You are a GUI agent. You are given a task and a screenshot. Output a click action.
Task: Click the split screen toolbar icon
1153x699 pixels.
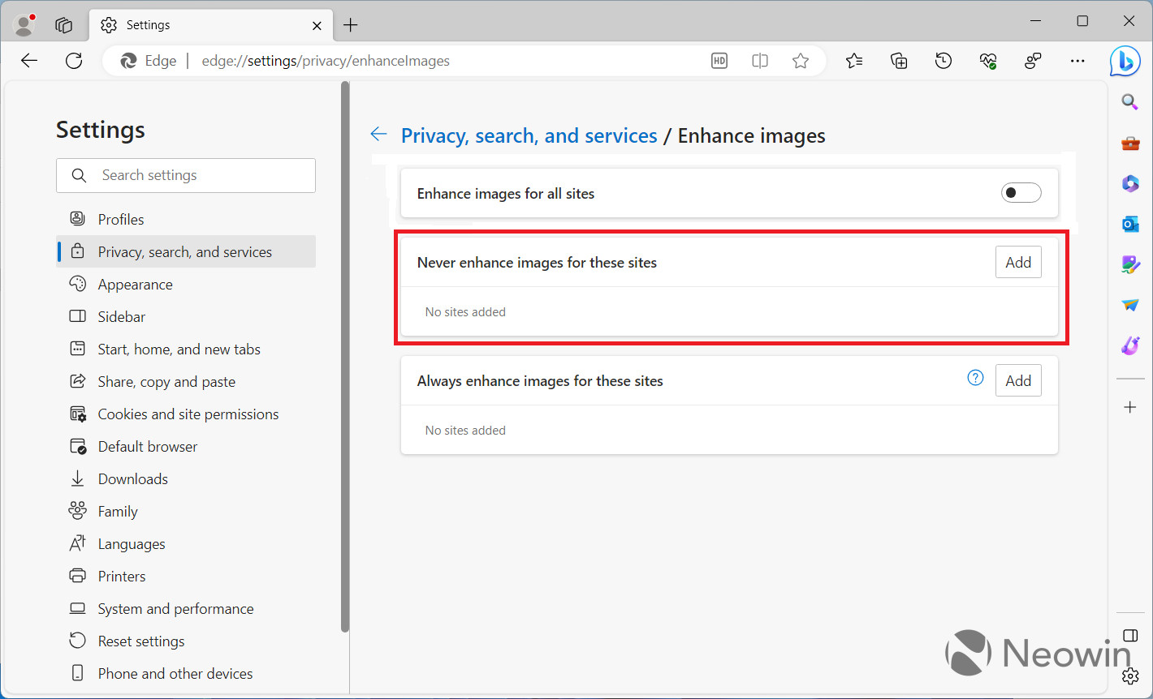tap(760, 60)
